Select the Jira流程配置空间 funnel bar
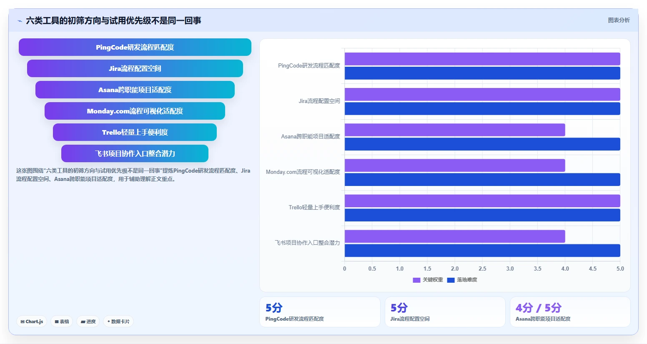 135,68
